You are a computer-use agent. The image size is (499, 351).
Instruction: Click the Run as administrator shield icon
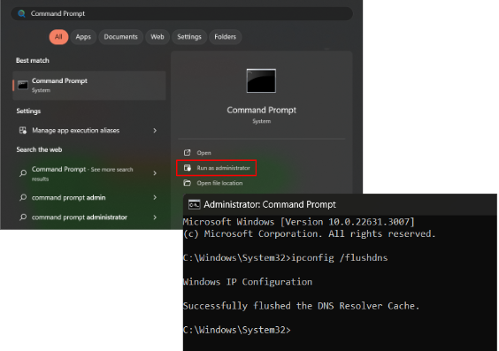(188, 168)
